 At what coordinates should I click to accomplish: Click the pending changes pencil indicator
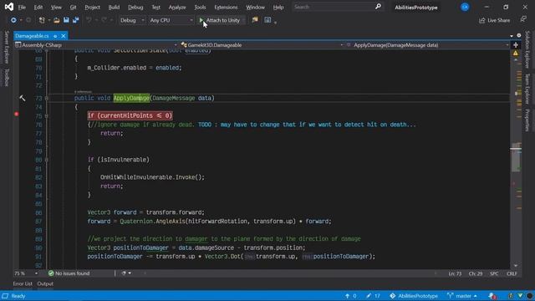373,296
